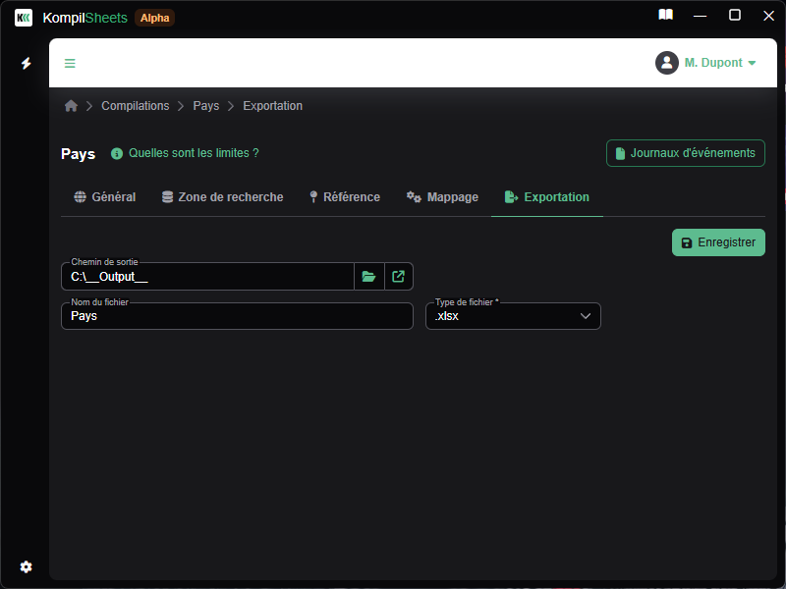This screenshot has height=589, width=786.
Task: Click the Enregistrer button
Action: click(718, 242)
